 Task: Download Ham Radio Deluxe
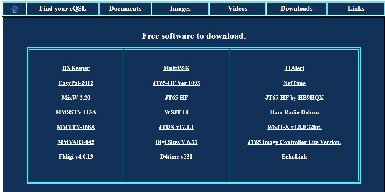coord(294,112)
